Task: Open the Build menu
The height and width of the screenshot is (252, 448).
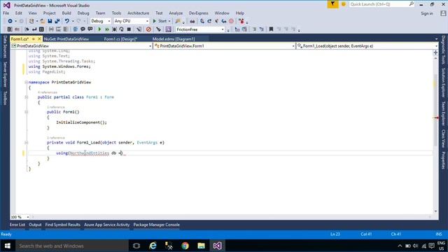Action: (66, 13)
